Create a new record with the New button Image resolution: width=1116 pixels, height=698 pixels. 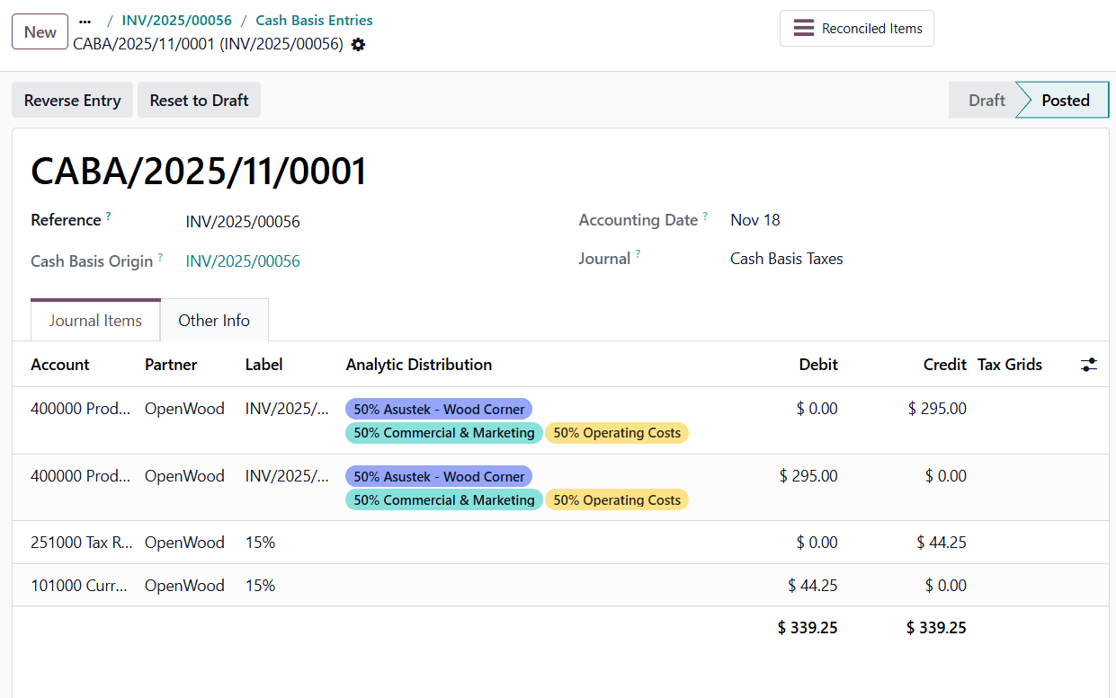(40, 31)
